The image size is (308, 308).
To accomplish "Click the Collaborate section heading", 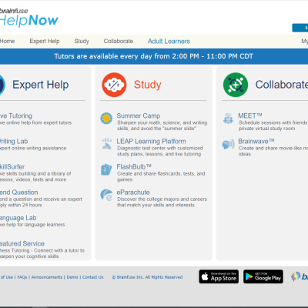I will tap(282, 85).
